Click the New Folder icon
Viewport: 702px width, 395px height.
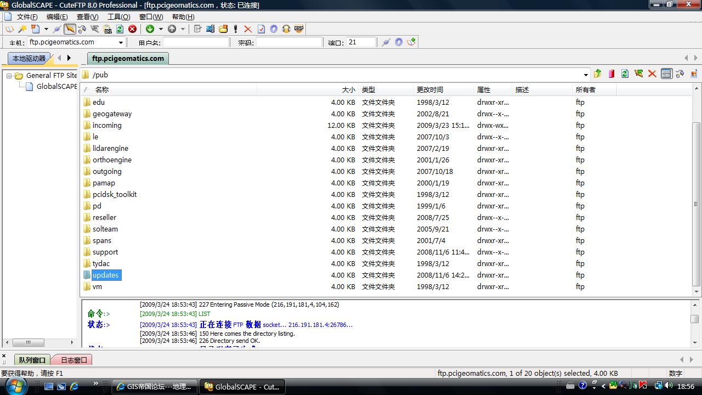click(223, 29)
